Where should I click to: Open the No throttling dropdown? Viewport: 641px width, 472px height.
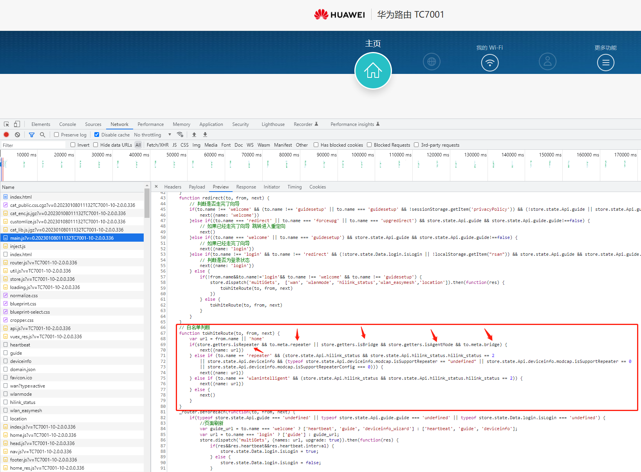(x=152, y=135)
